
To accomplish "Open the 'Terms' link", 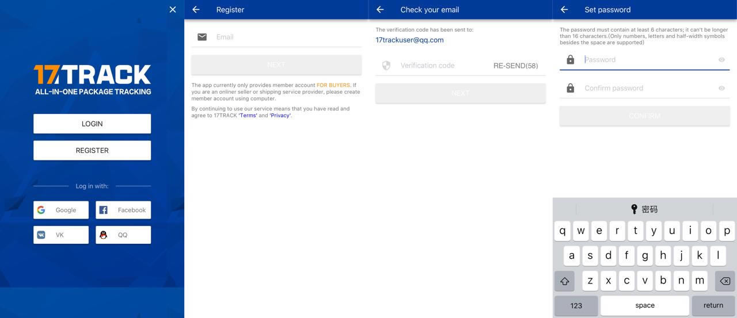I will [248, 116].
